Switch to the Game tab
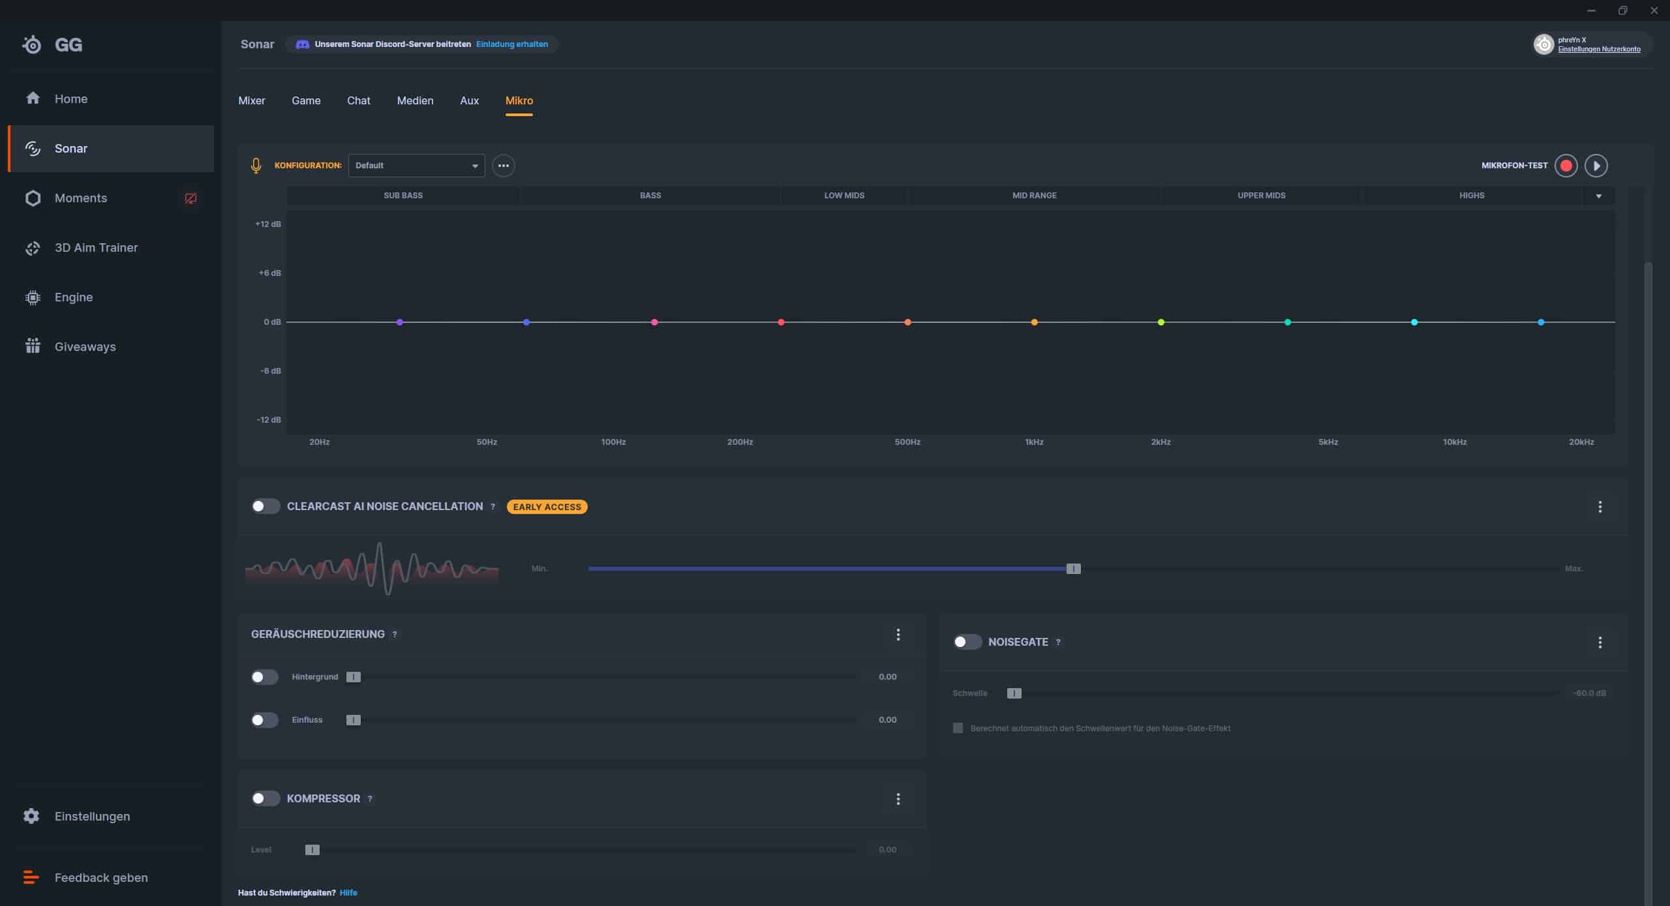The image size is (1670, 906). [306, 100]
